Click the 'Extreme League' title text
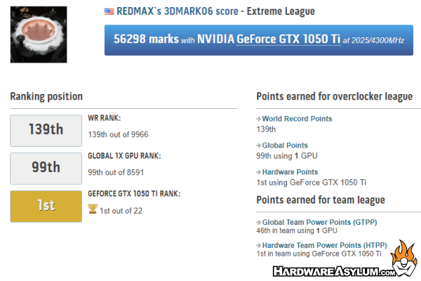421x281 pixels. (281, 11)
